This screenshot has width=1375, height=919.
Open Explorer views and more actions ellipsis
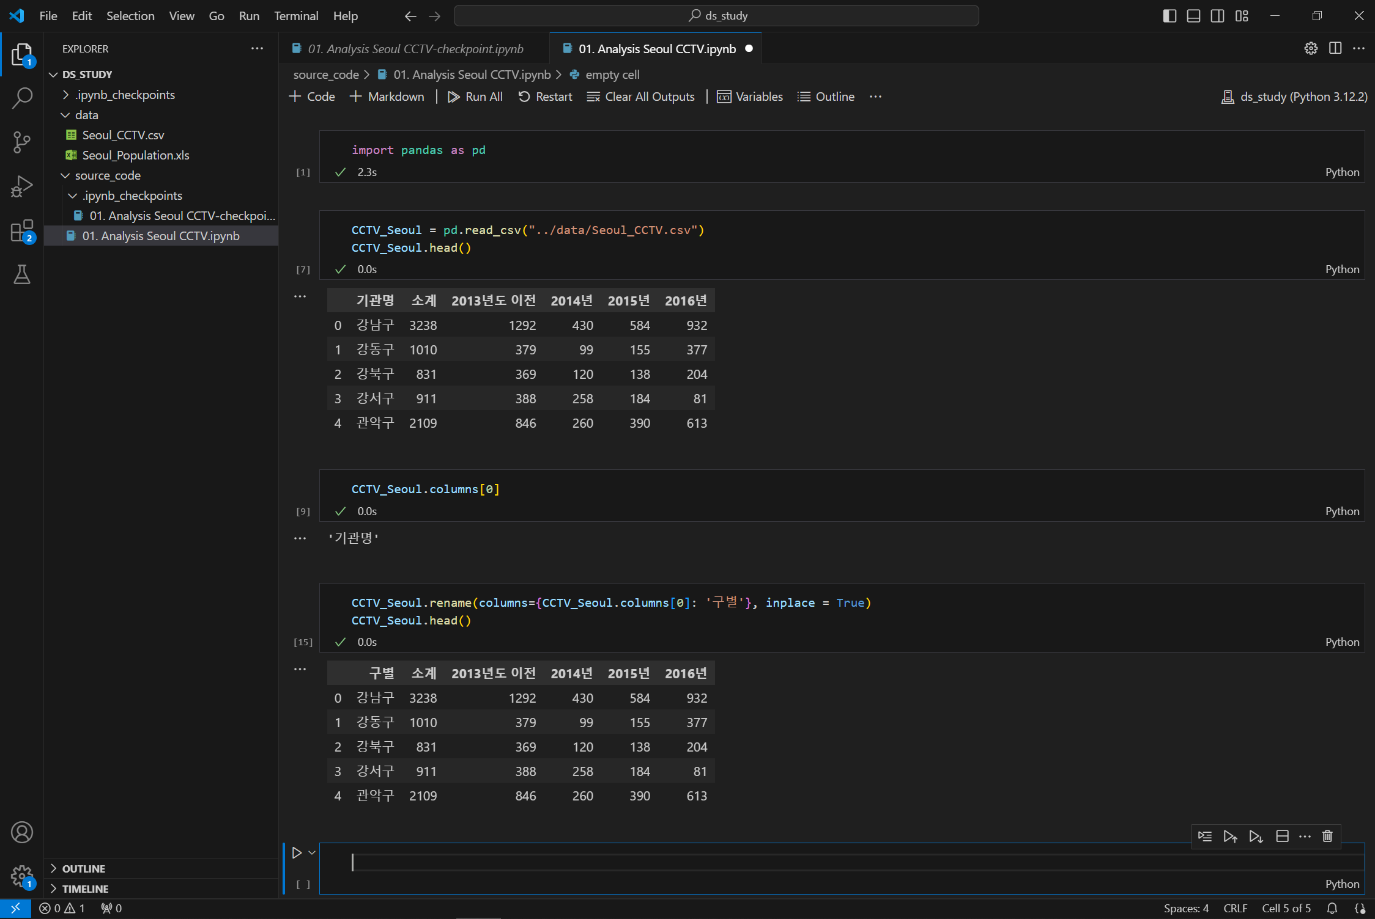pyautogui.click(x=257, y=48)
